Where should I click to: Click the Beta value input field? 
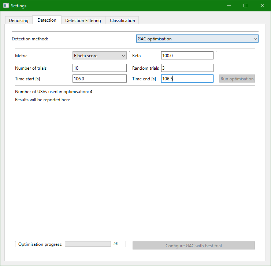pyautogui.click(x=187, y=56)
